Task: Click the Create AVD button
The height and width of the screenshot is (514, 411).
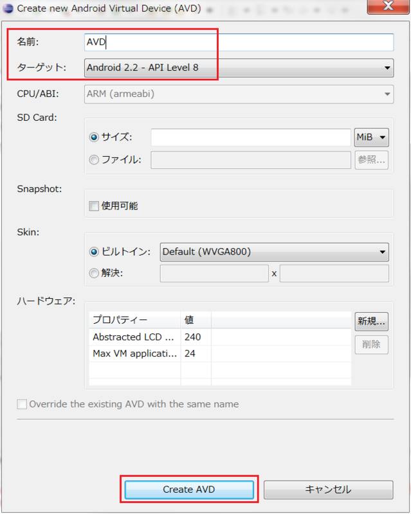Action: point(189,490)
